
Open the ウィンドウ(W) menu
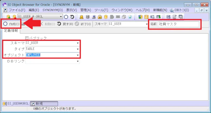coord(122,10)
